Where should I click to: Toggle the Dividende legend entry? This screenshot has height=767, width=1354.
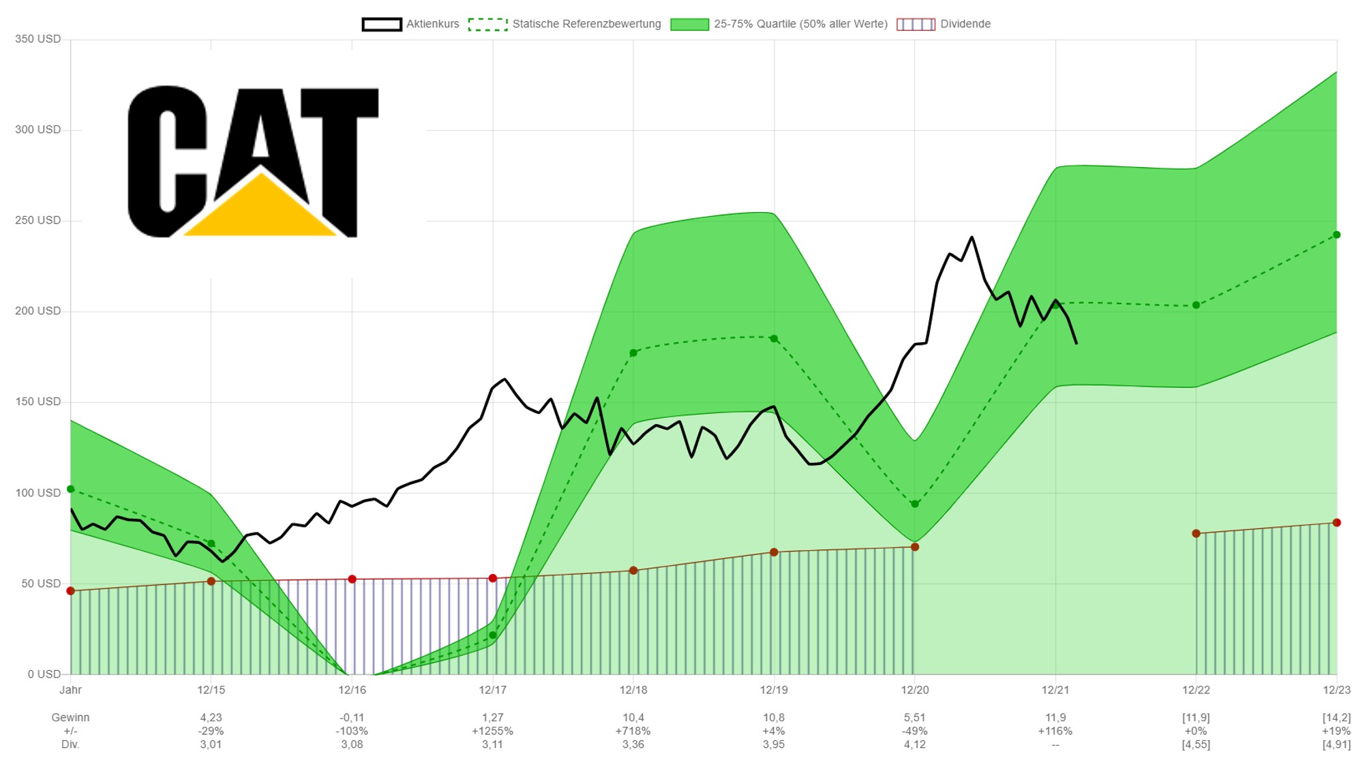[944, 24]
